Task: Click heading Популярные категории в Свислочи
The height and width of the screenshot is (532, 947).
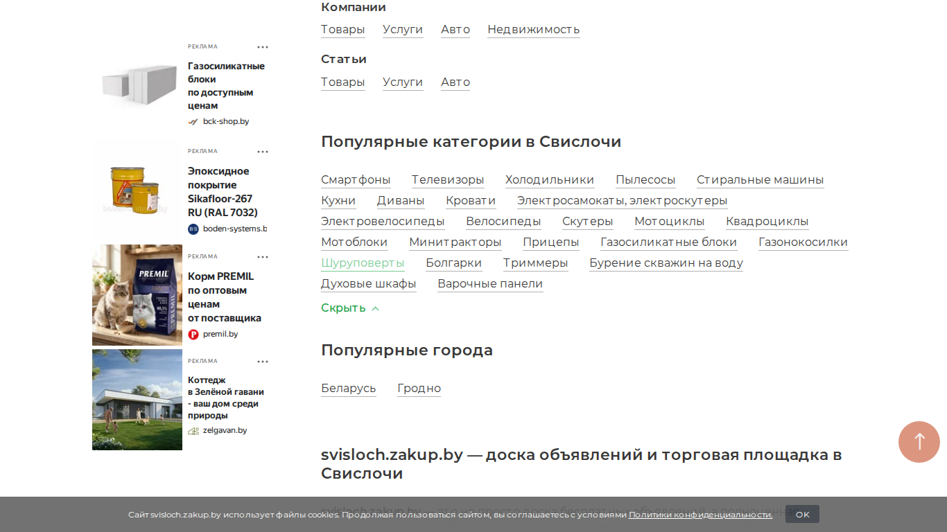Action: point(471,142)
